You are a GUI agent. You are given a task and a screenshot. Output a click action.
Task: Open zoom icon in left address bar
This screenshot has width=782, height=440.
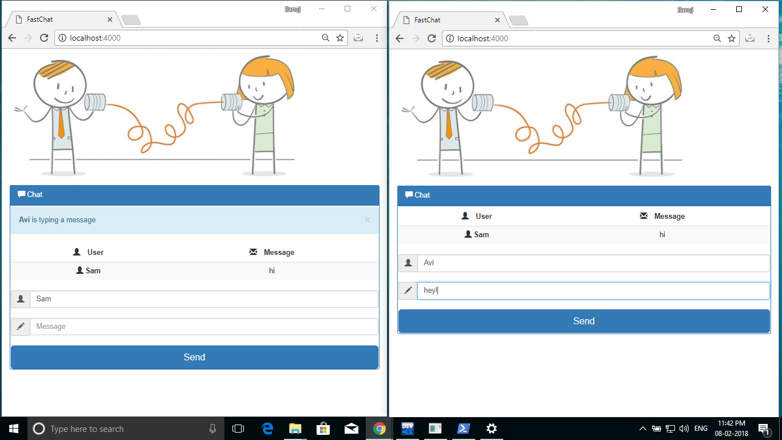tap(325, 38)
